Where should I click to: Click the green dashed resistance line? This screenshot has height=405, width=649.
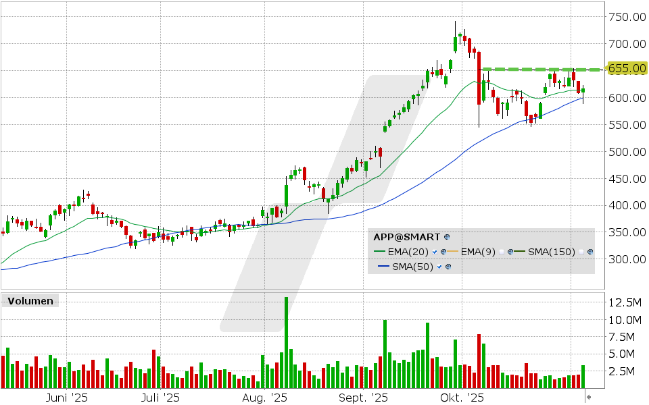[534, 68]
